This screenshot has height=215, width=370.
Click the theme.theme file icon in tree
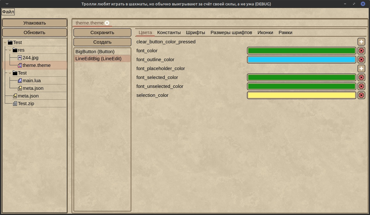[20, 65]
